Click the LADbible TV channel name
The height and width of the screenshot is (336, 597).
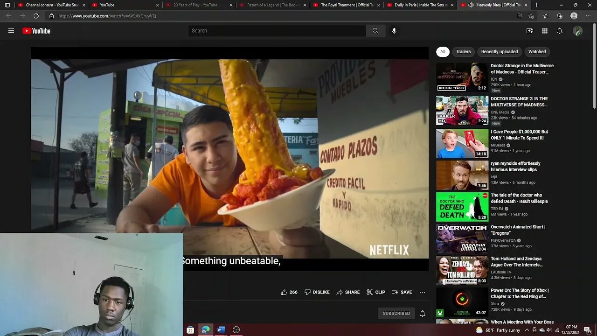(x=501, y=272)
